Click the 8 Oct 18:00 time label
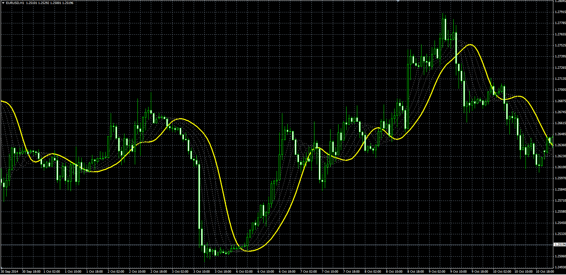Screen dimensions: 566x275 [416, 272]
